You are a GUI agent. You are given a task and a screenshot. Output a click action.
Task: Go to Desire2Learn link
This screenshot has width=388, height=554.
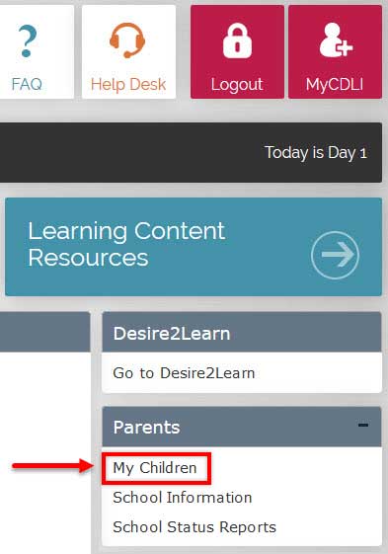184,373
